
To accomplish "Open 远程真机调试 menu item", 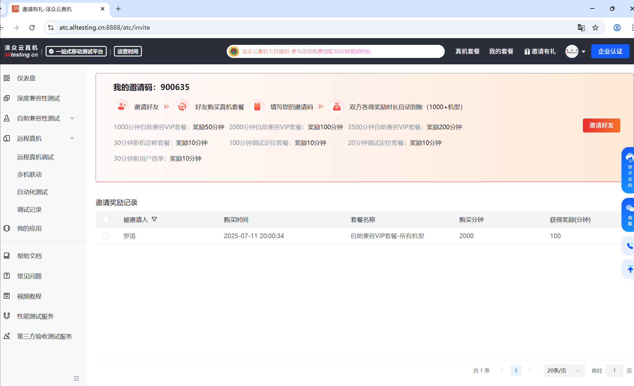I will (x=35, y=157).
